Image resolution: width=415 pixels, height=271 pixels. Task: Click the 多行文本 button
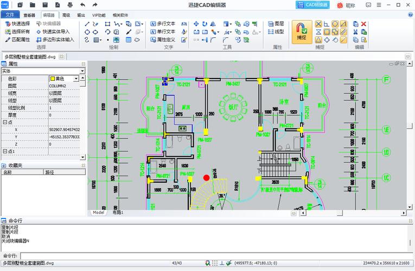click(163, 24)
